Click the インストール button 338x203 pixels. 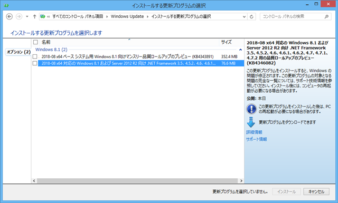point(286,191)
